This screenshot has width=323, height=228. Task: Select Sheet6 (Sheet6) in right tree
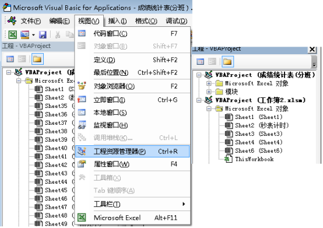259,151
